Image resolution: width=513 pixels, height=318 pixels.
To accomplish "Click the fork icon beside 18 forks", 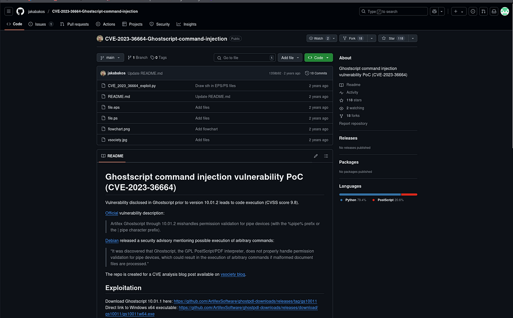I will click(341, 116).
